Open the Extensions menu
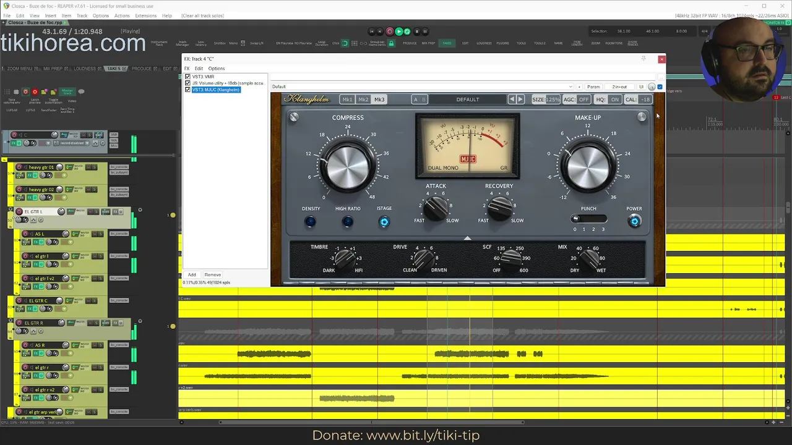Viewport: 792px width, 445px height. pyautogui.click(x=146, y=15)
